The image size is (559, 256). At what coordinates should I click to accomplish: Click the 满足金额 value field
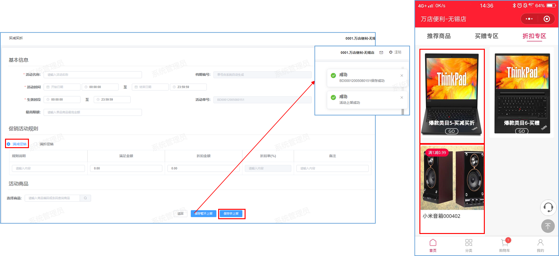(126, 168)
